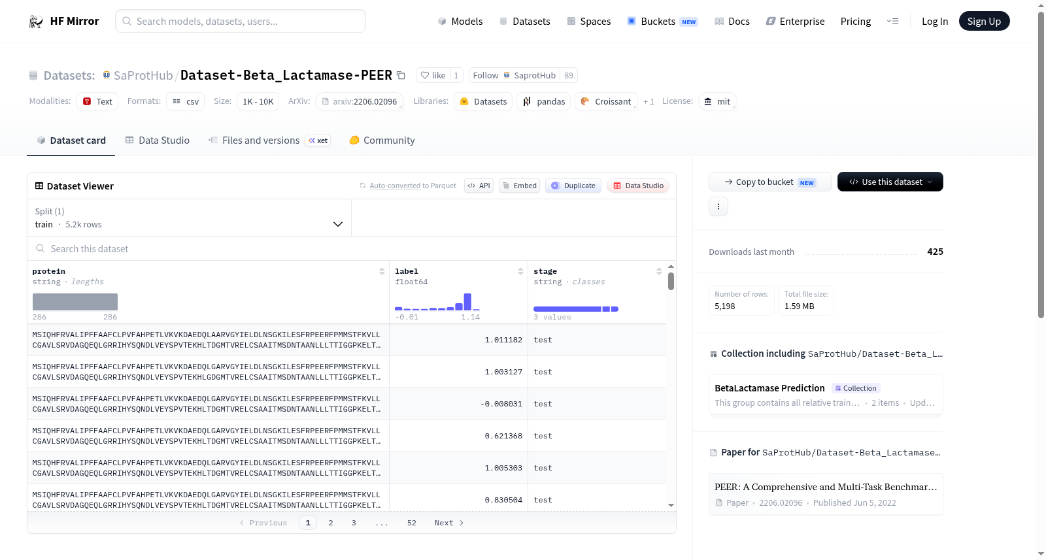Expand the Use this dataset dropdown

click(x=890, y=182)
